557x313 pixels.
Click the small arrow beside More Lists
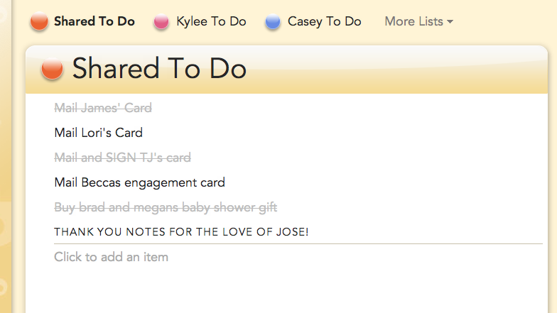click(x=450, y=22)
